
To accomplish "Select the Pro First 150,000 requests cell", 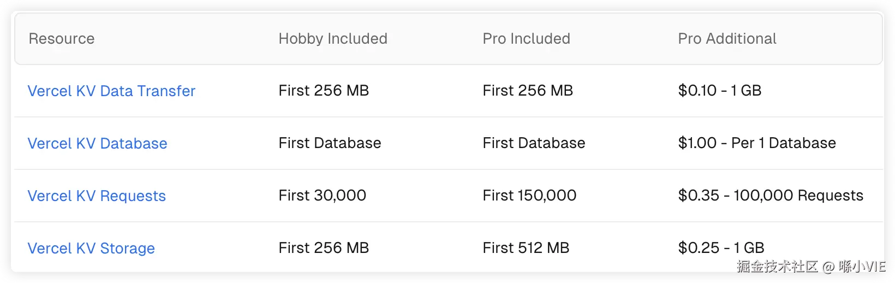I will 529,196.
